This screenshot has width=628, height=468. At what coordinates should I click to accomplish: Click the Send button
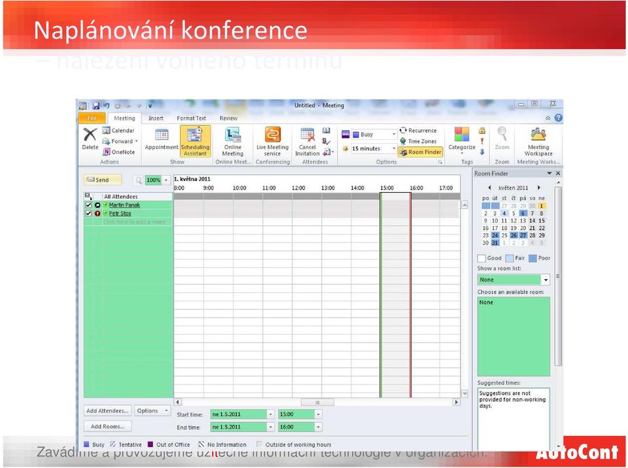tap(103, 180)
